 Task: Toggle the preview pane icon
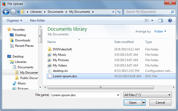point(161,20)
